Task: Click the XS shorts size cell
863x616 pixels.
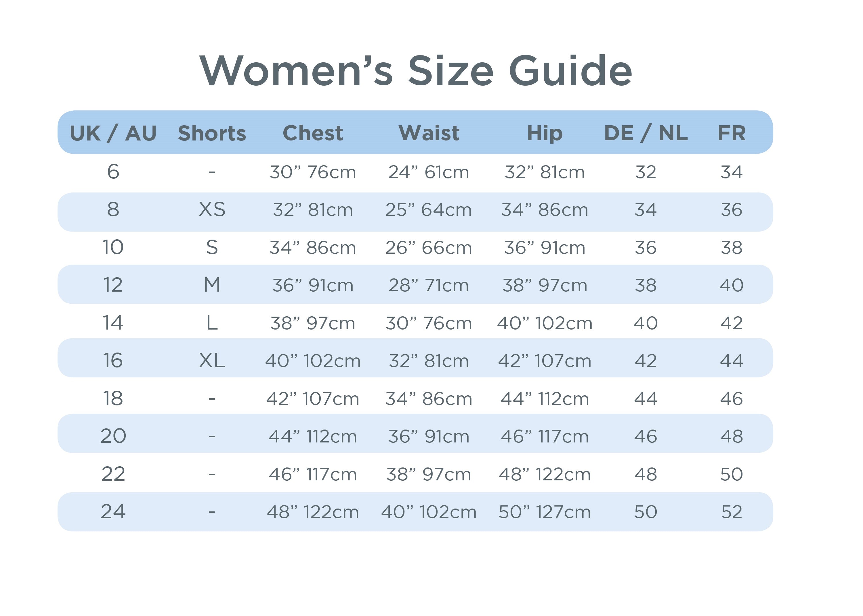Action: coord(212,210)
